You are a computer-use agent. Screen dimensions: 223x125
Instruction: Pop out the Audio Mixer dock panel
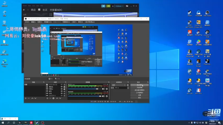(109, 82)
